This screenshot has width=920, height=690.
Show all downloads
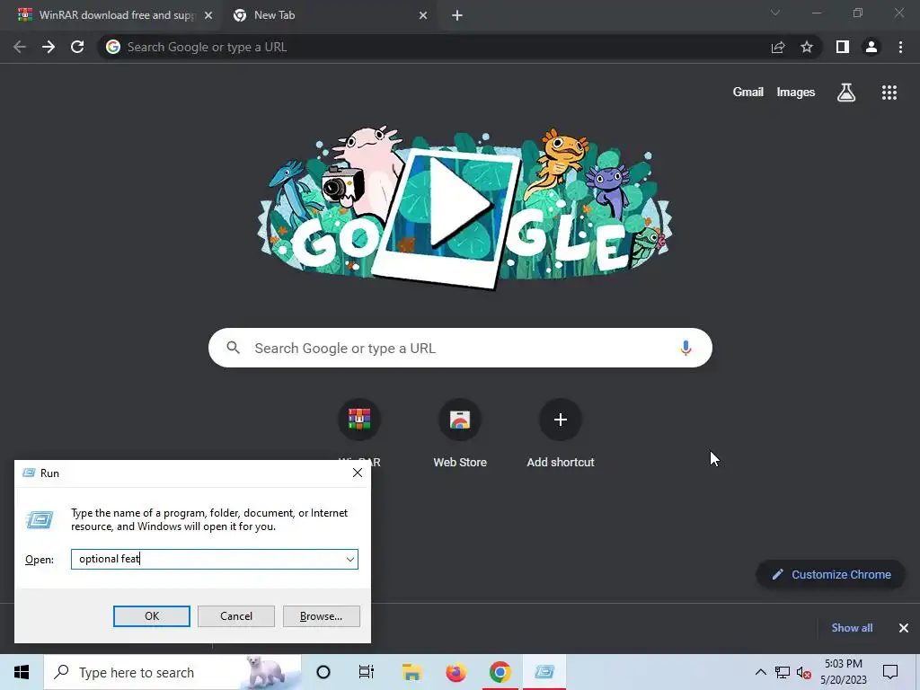point(852,628)
